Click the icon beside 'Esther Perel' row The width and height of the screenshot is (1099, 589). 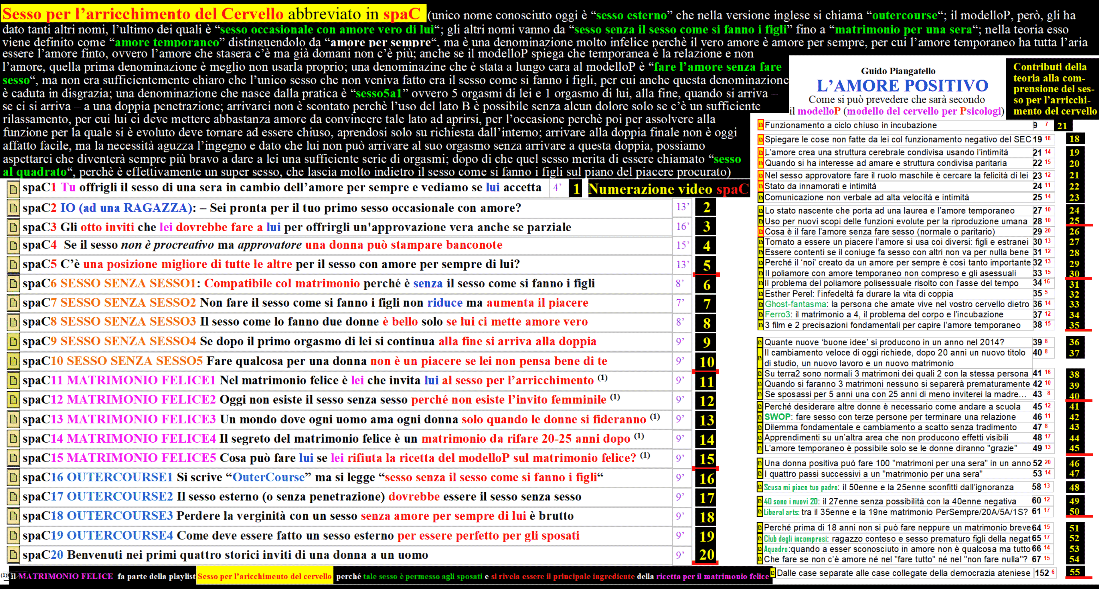(761, 294)
